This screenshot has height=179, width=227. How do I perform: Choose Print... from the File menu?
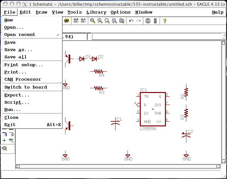pos(32,72)
